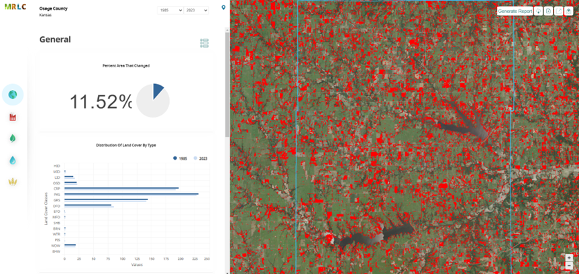The height and width of the screenshot is (274, 579).
Task: Open the agriculture wheat section
Action: pos(13,181)
